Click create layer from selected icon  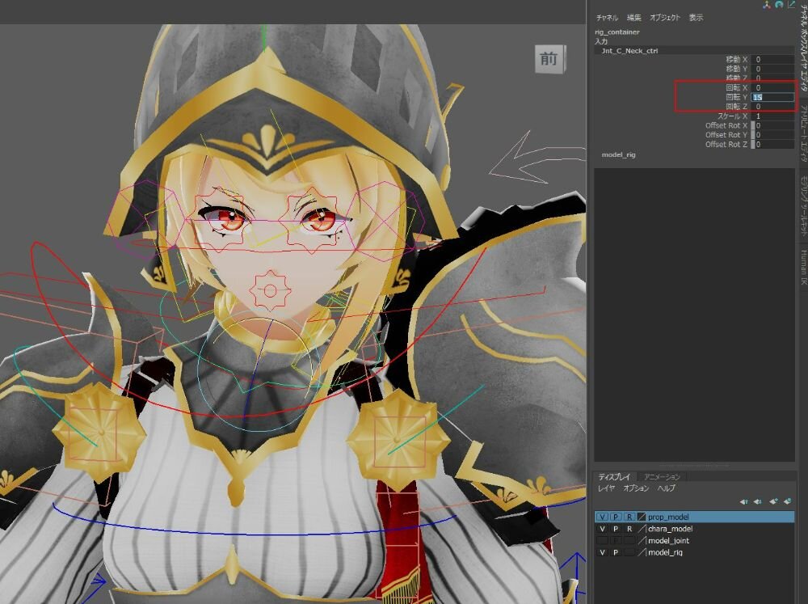787,501
